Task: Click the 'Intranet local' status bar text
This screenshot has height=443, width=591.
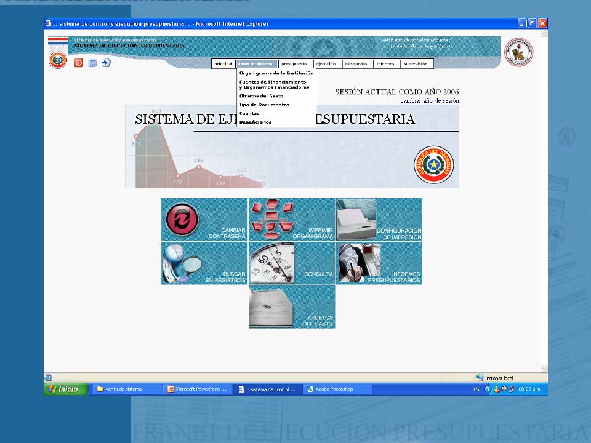Action: pos(499,378)
